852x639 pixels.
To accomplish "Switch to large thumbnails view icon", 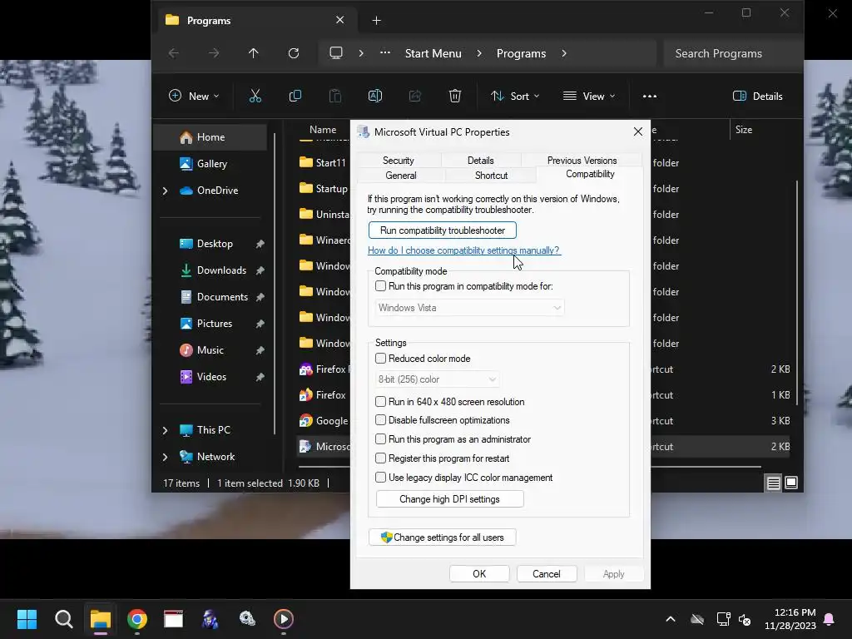I will (791, 483).
